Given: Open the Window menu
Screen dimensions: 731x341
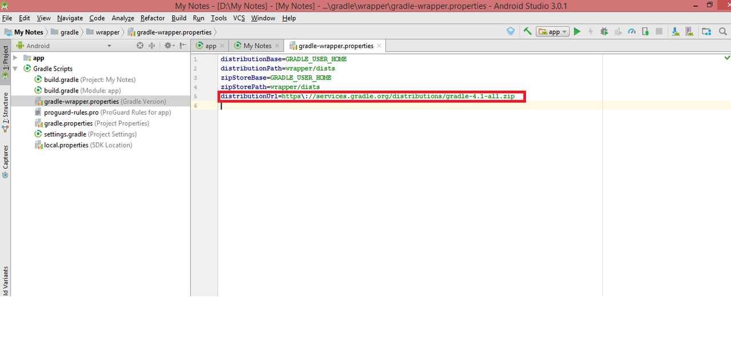Looking at the screenshot, I should pyautogui.click(x=263, y=18).
